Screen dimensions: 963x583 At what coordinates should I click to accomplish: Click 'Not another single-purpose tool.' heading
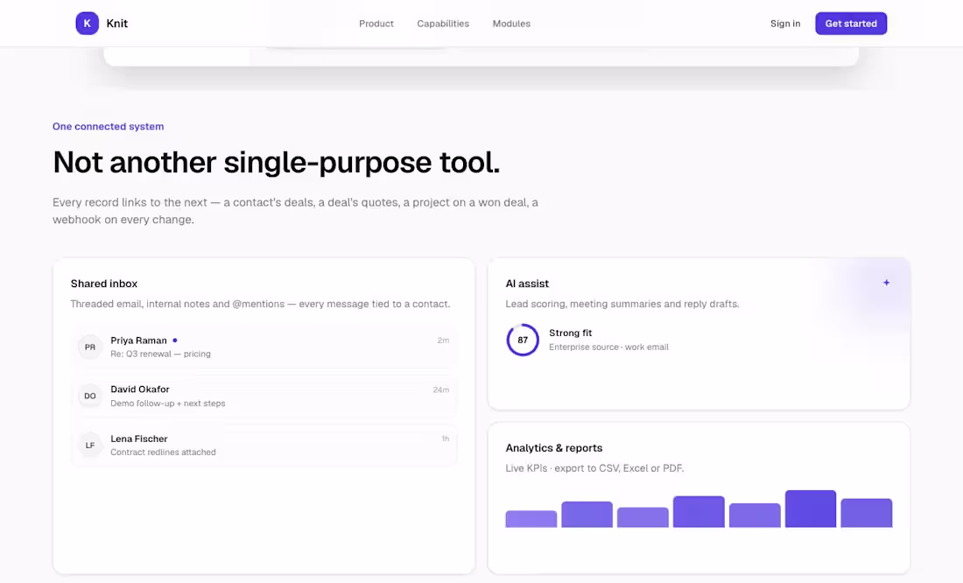click(x=277, y=163)
